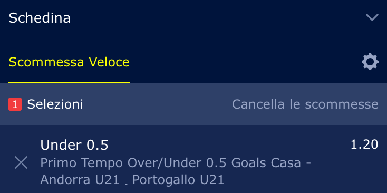Click the Andorra U21 - Portogallo U21 match

(132, 180)
